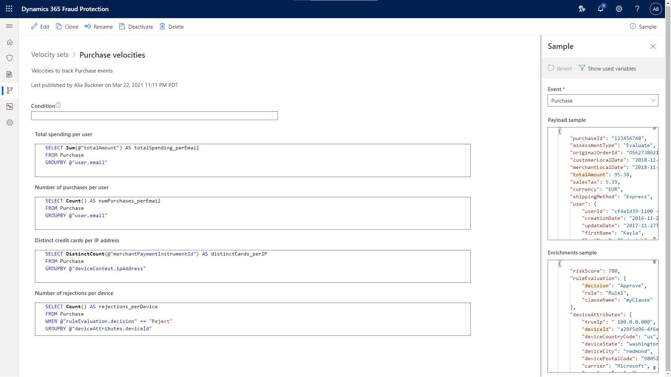Viewport: 671px width, 377px height.
Task: Click the Enrichments sample vertical scrollbar
Action: (654, 316)
